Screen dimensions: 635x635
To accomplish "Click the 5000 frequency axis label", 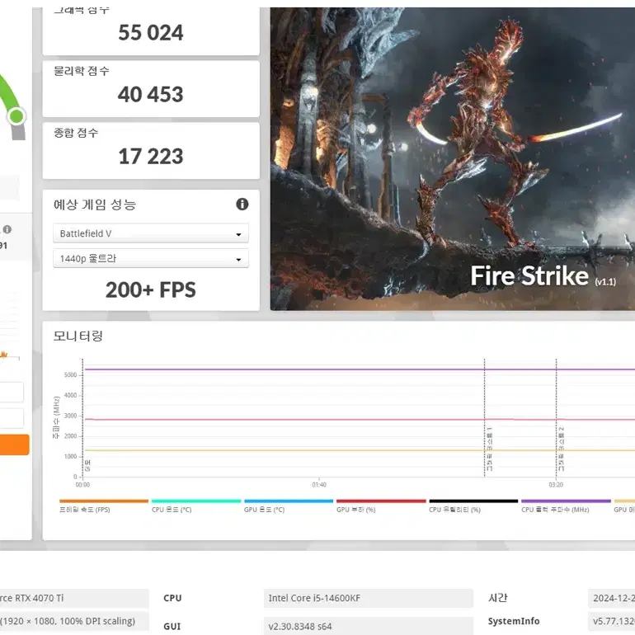I will point(70,375).
